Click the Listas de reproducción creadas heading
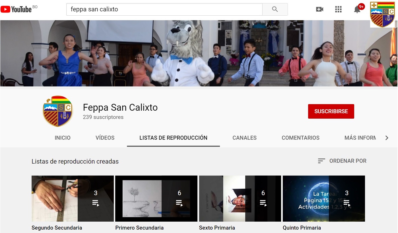The image size is (398, 233). (x=75, y=162)
